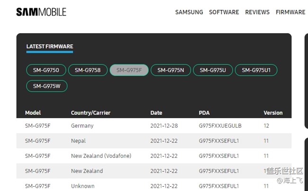Open the SAMSUNG menu
Viewport: 308px width, 191px height.
tap(189, 12)
